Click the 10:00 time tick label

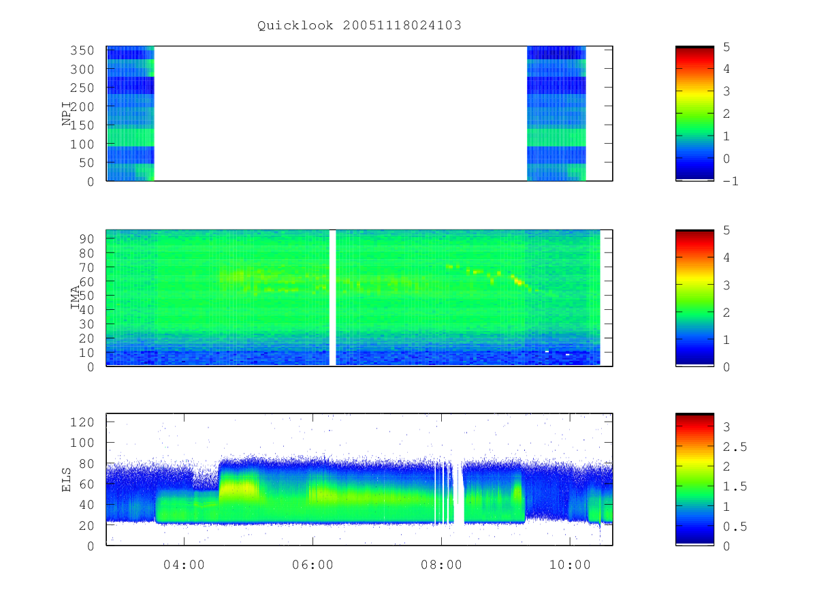click(x=570, y=565)
